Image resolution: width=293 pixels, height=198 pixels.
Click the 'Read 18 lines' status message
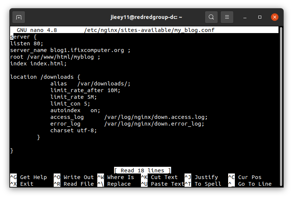coord(142,171)
